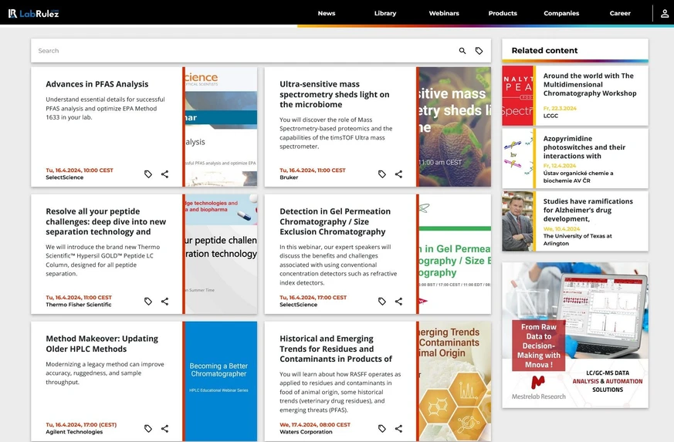Viewport: 674px width, 442px height.
Task: Click 'Agilent Technologies' organizer text
Action: point(74,432)
